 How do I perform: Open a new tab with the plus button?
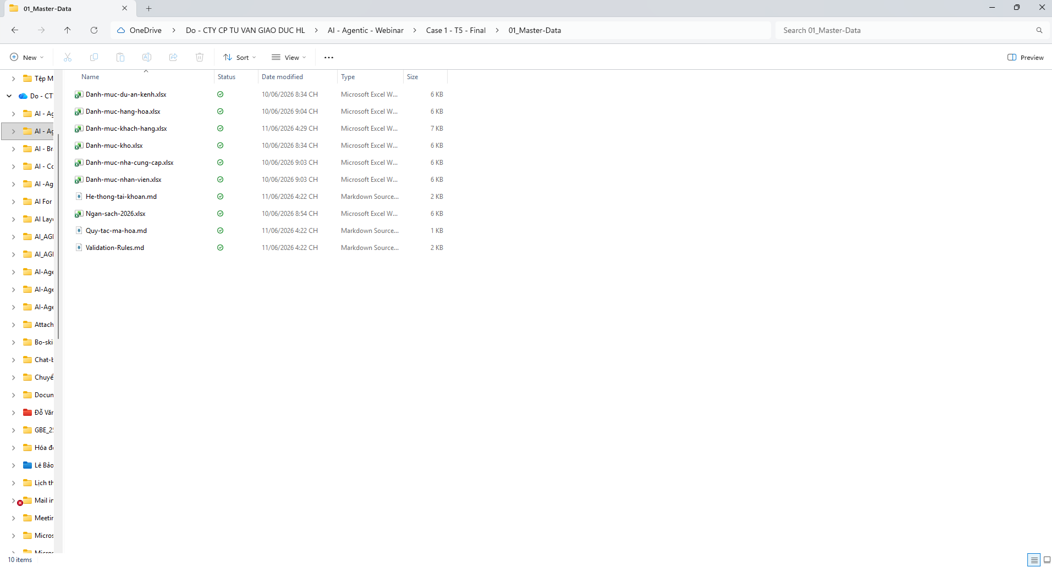coord(148,8)
